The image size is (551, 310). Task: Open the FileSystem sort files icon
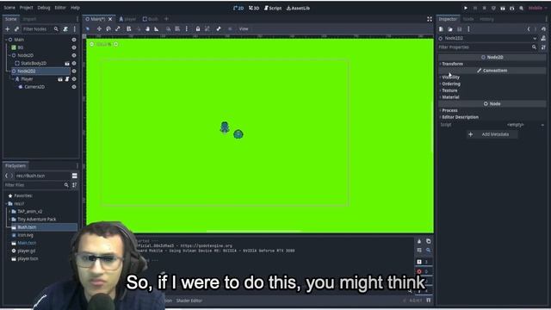point(75,185)
